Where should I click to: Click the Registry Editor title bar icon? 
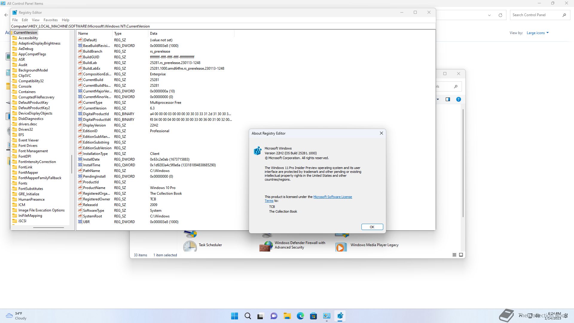click(x=15, y=13)
